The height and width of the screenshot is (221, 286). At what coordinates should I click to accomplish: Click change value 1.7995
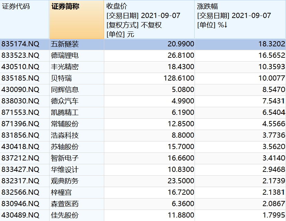274,215
